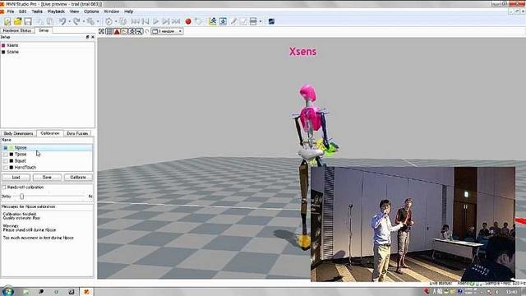Switch to Data Fusion tab
The width and height of the screenshot is (526, 296).
point(77,133)
